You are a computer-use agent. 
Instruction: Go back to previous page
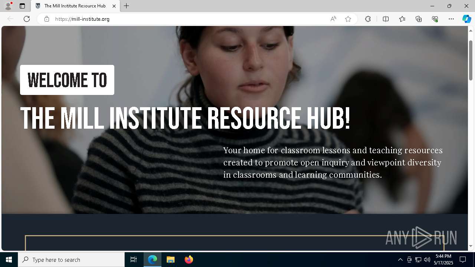click(10, 19)
